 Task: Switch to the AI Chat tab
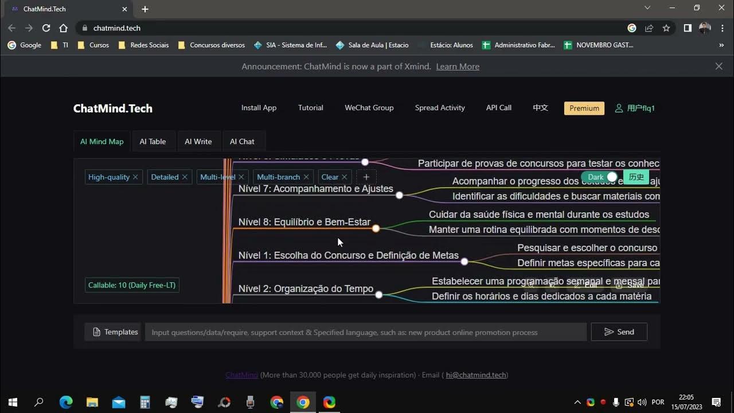tap(242, 142)
